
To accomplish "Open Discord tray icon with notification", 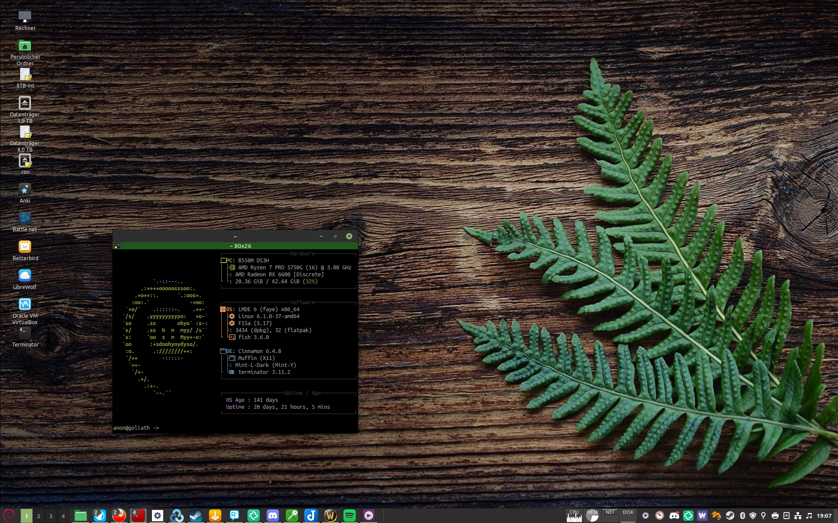I will 674,516.
